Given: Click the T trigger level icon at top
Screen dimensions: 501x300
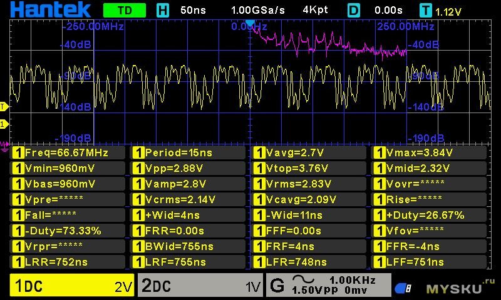Looking at the screenshot, I should click(x=426, y=11).
